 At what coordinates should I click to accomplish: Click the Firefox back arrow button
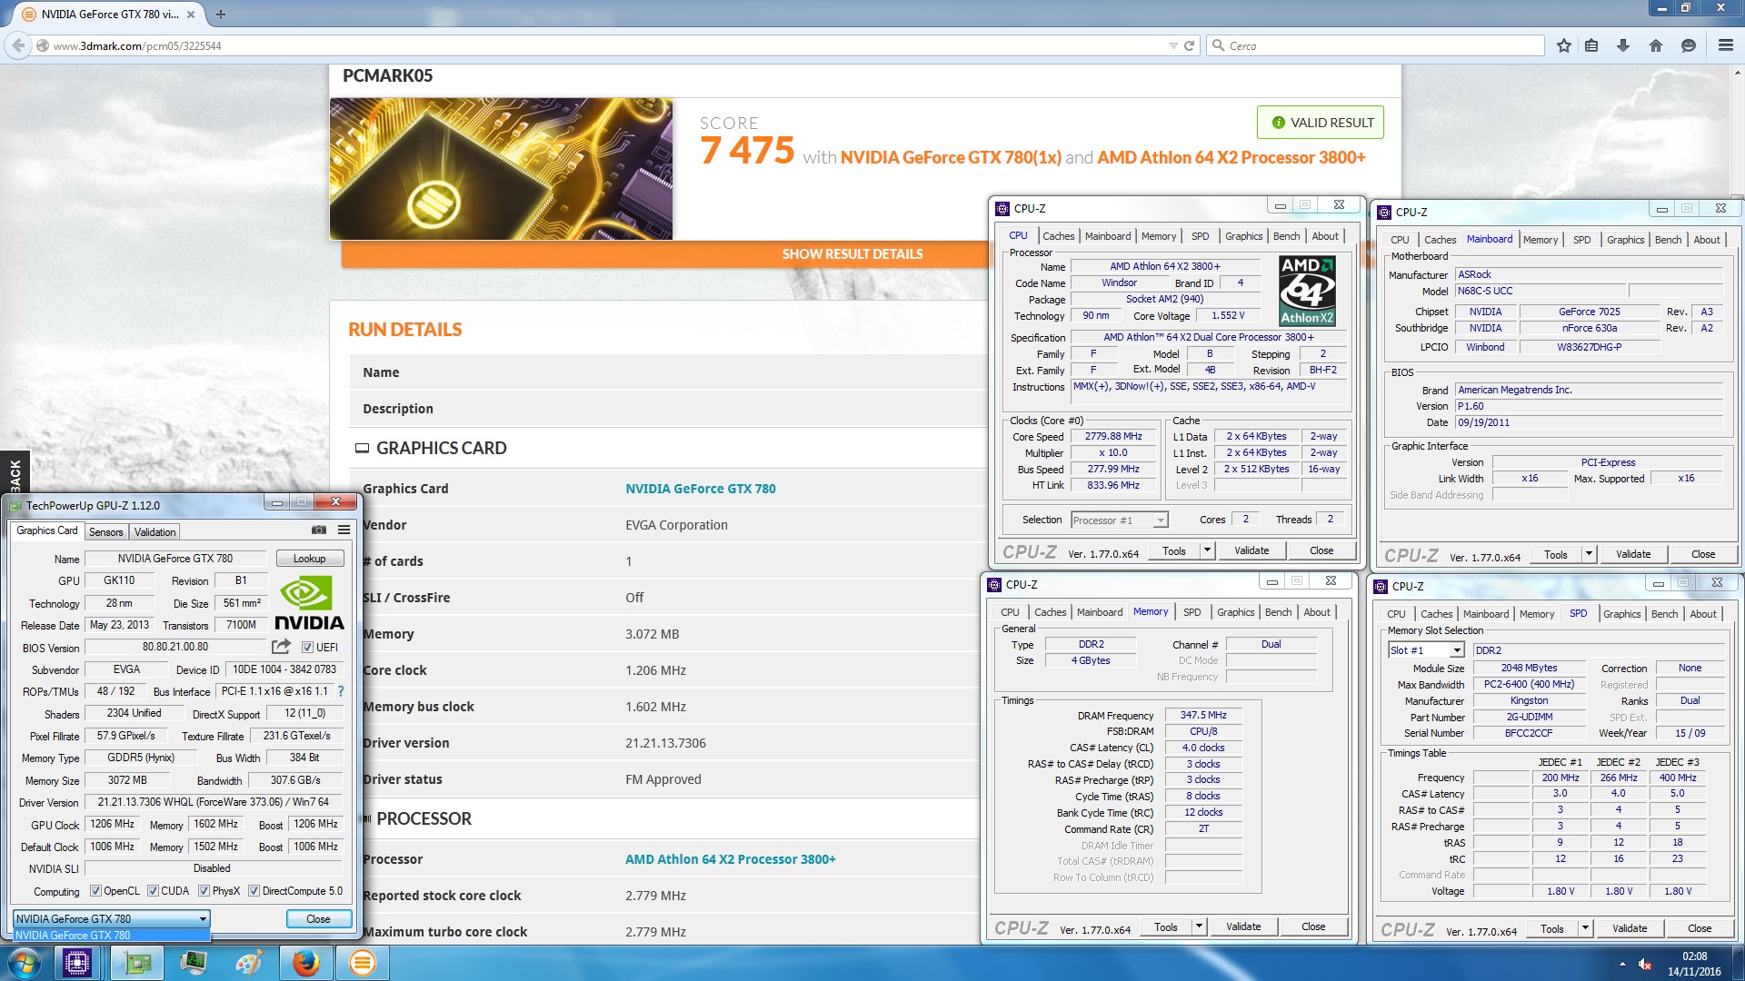click(18, 45)
